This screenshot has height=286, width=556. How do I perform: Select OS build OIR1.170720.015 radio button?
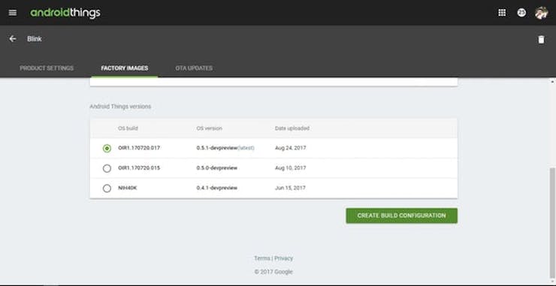coord(107,168)
